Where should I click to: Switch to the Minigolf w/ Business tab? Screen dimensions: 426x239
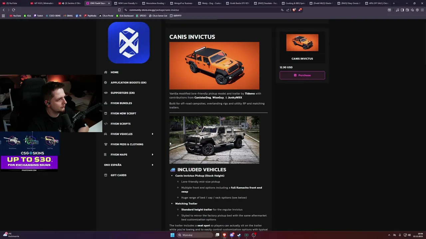coord(182,3)
